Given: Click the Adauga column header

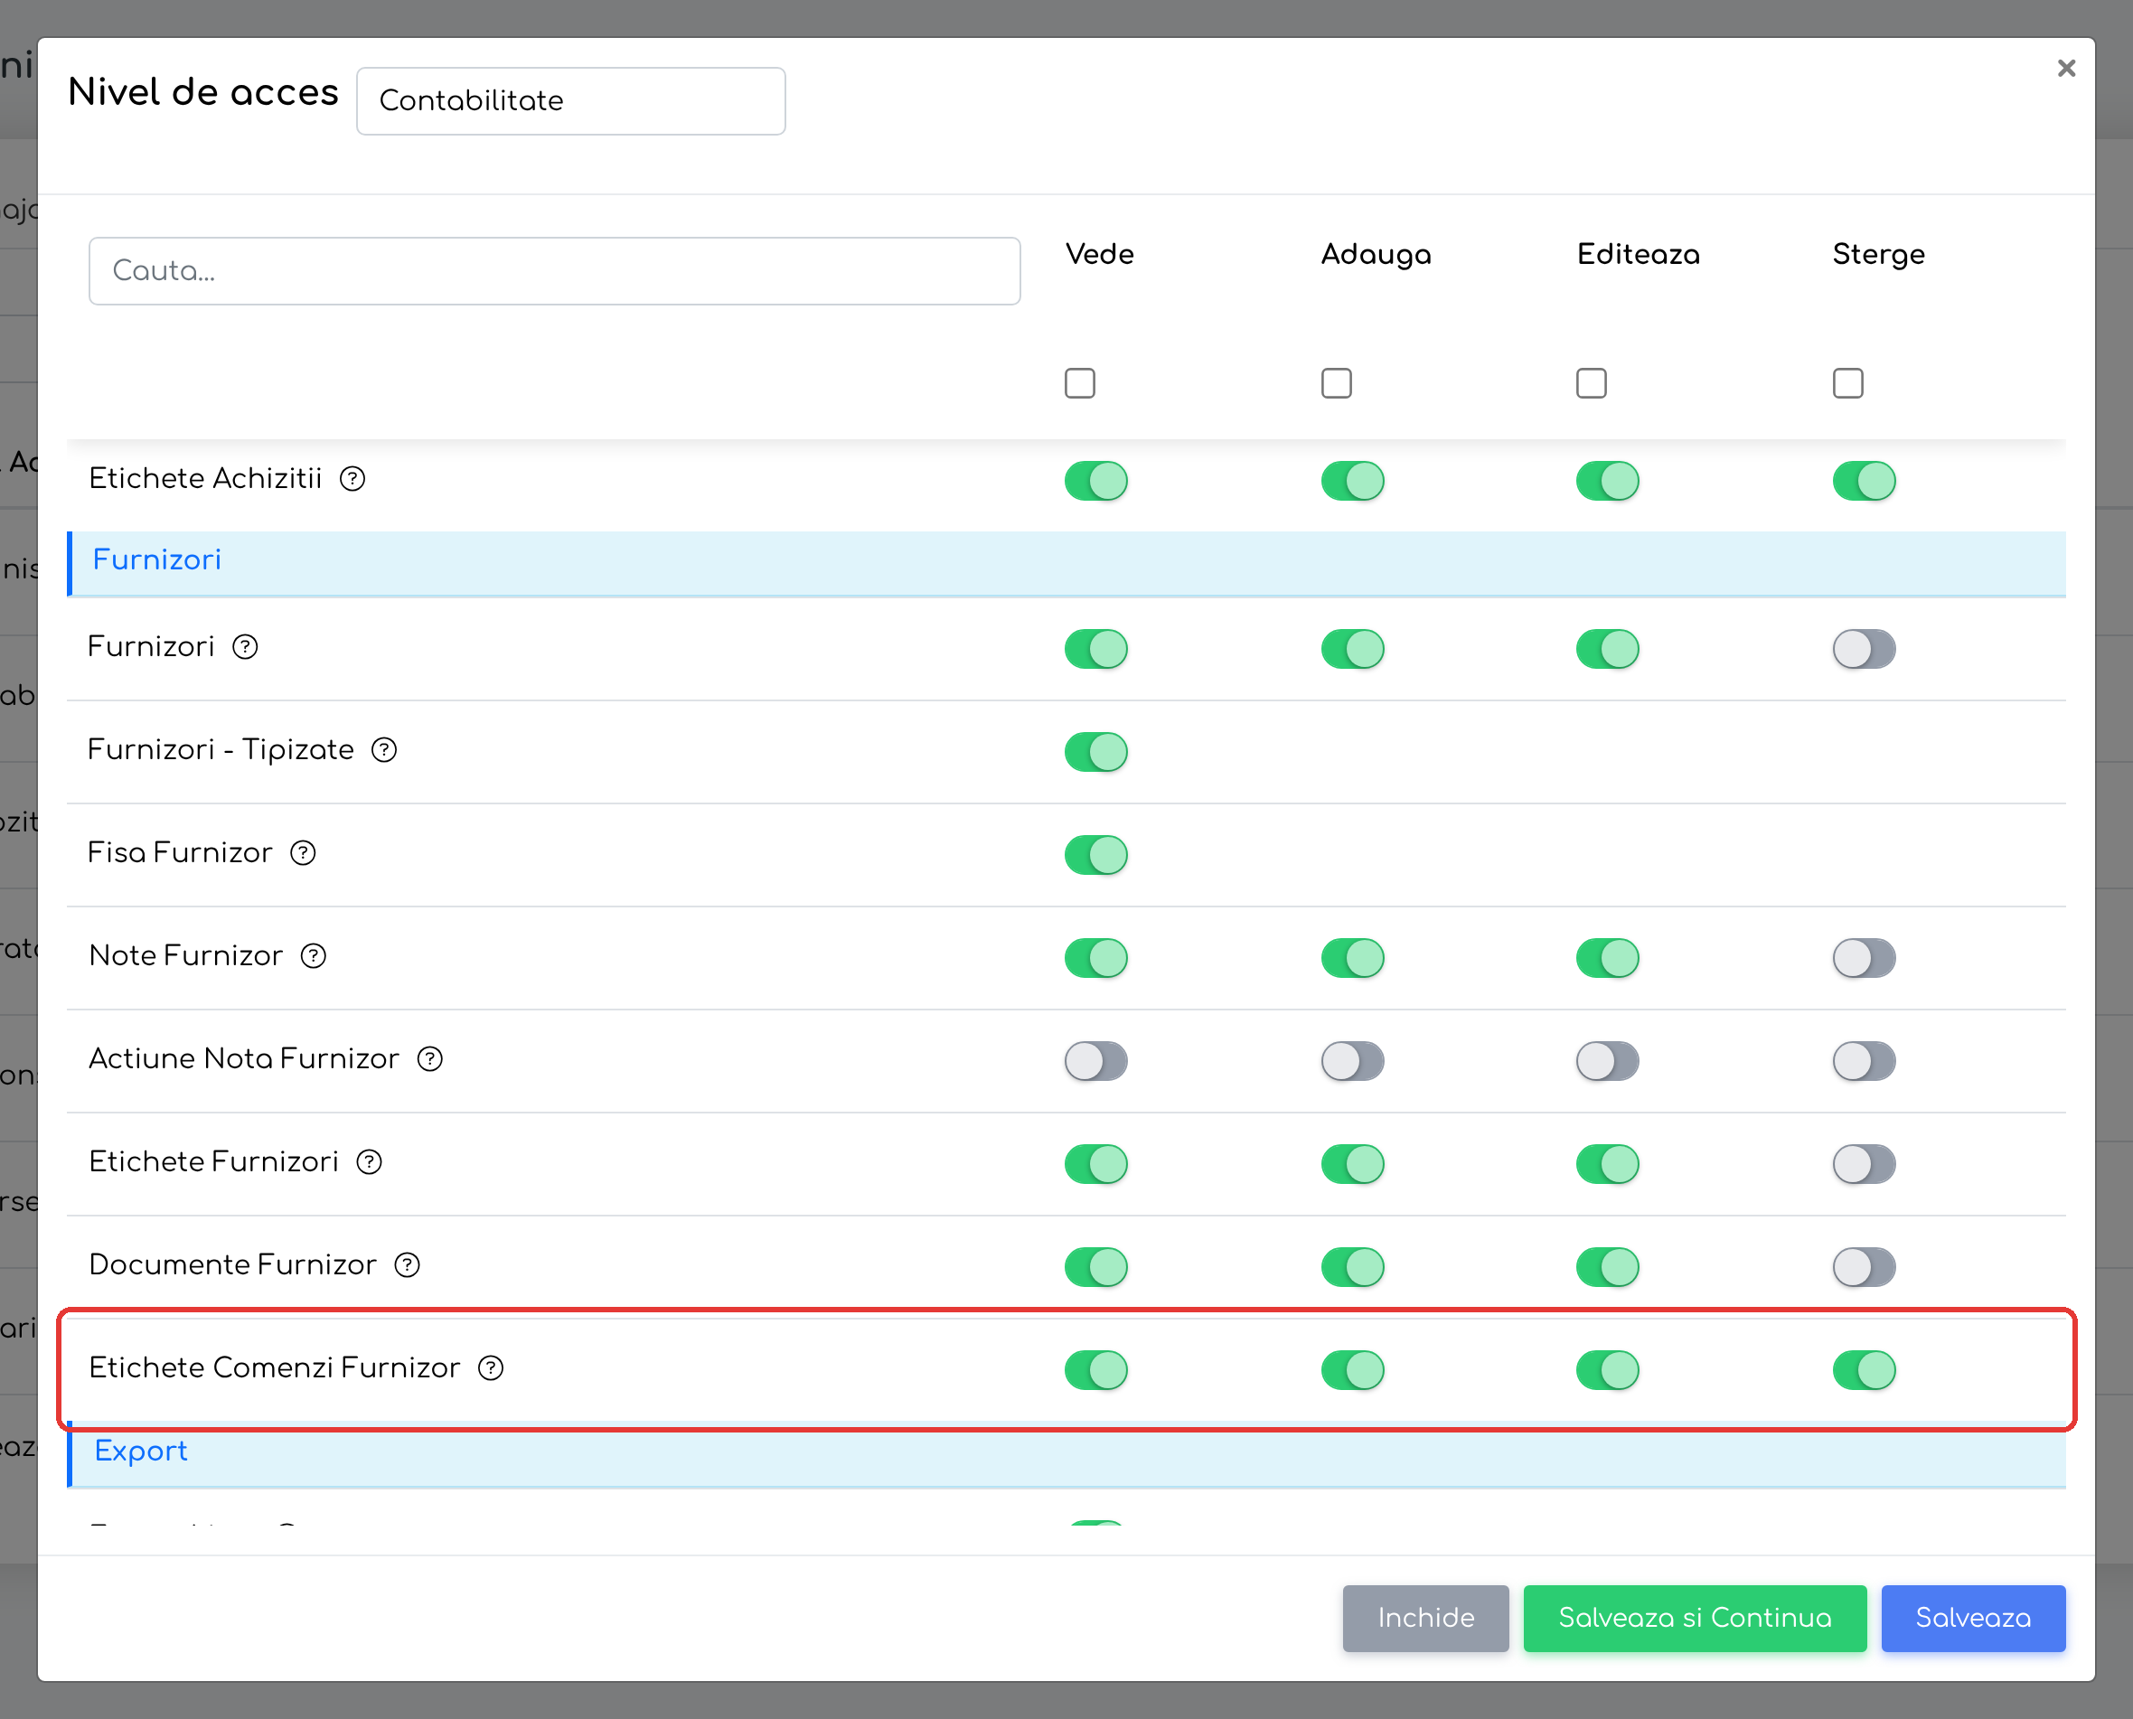Looking at the screenshot, I should (x=1376, y=255).
